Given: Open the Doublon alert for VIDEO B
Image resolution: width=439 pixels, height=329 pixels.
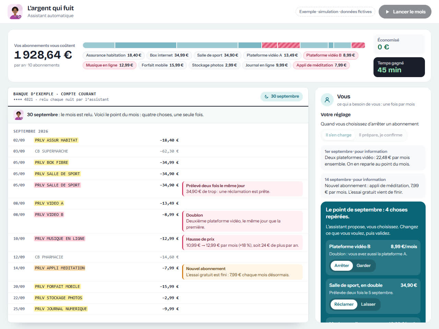Looking at the screenshot, I should 242,221.
